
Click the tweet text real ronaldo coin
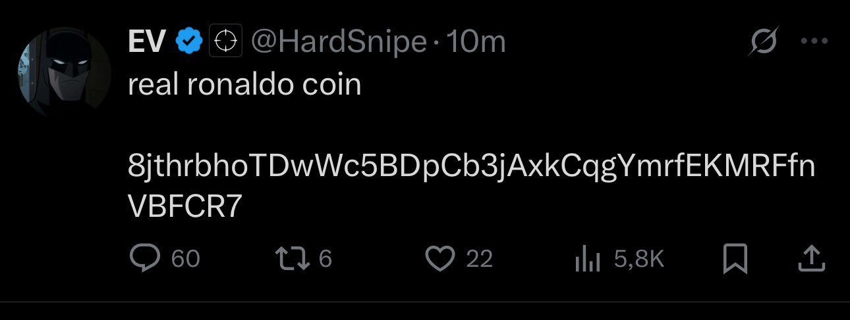click(244, 85)
